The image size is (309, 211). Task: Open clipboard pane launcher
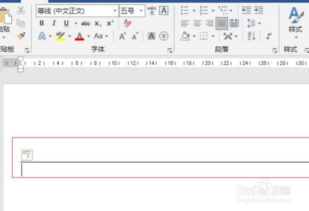click(x=27, y=51)
